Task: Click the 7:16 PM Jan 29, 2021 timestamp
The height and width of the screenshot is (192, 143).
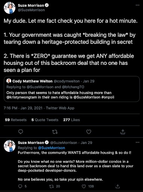Action: point(23,108)
